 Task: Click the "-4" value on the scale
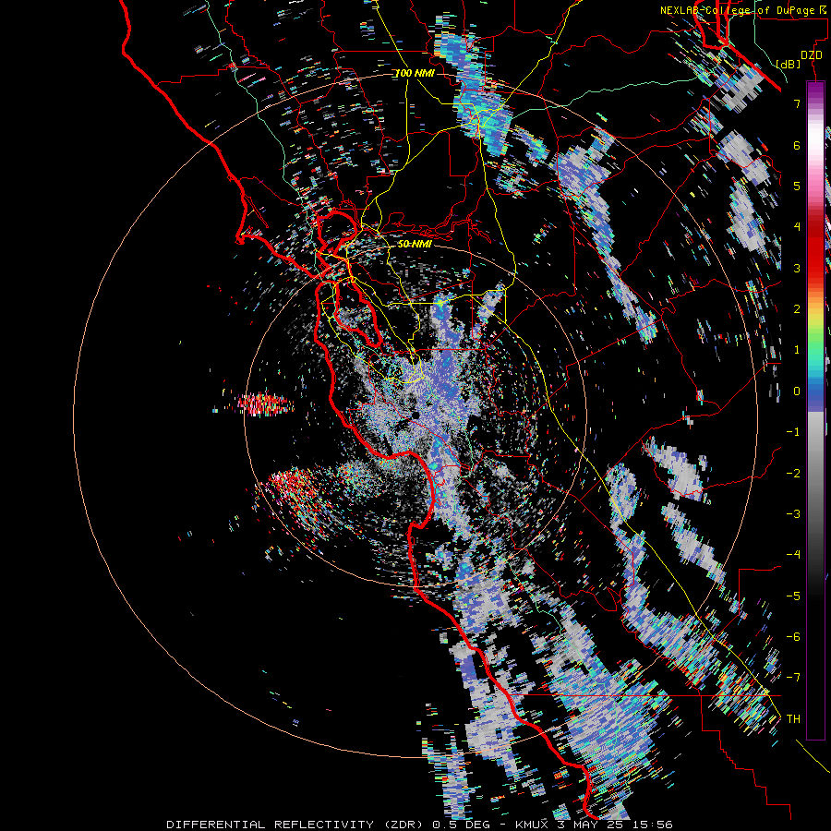click(793, 555)
